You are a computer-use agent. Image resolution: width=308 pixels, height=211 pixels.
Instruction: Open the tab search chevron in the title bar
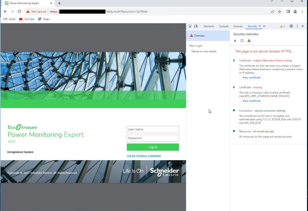[272, 1]
